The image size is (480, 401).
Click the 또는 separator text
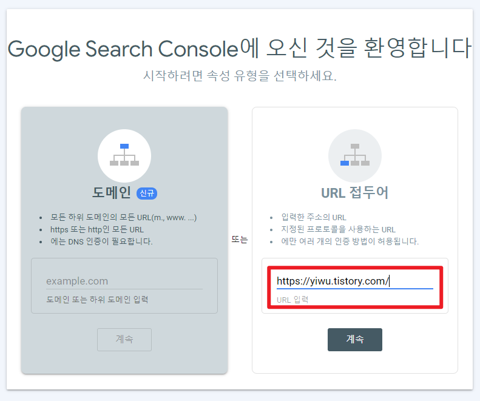tap(239, 240)
